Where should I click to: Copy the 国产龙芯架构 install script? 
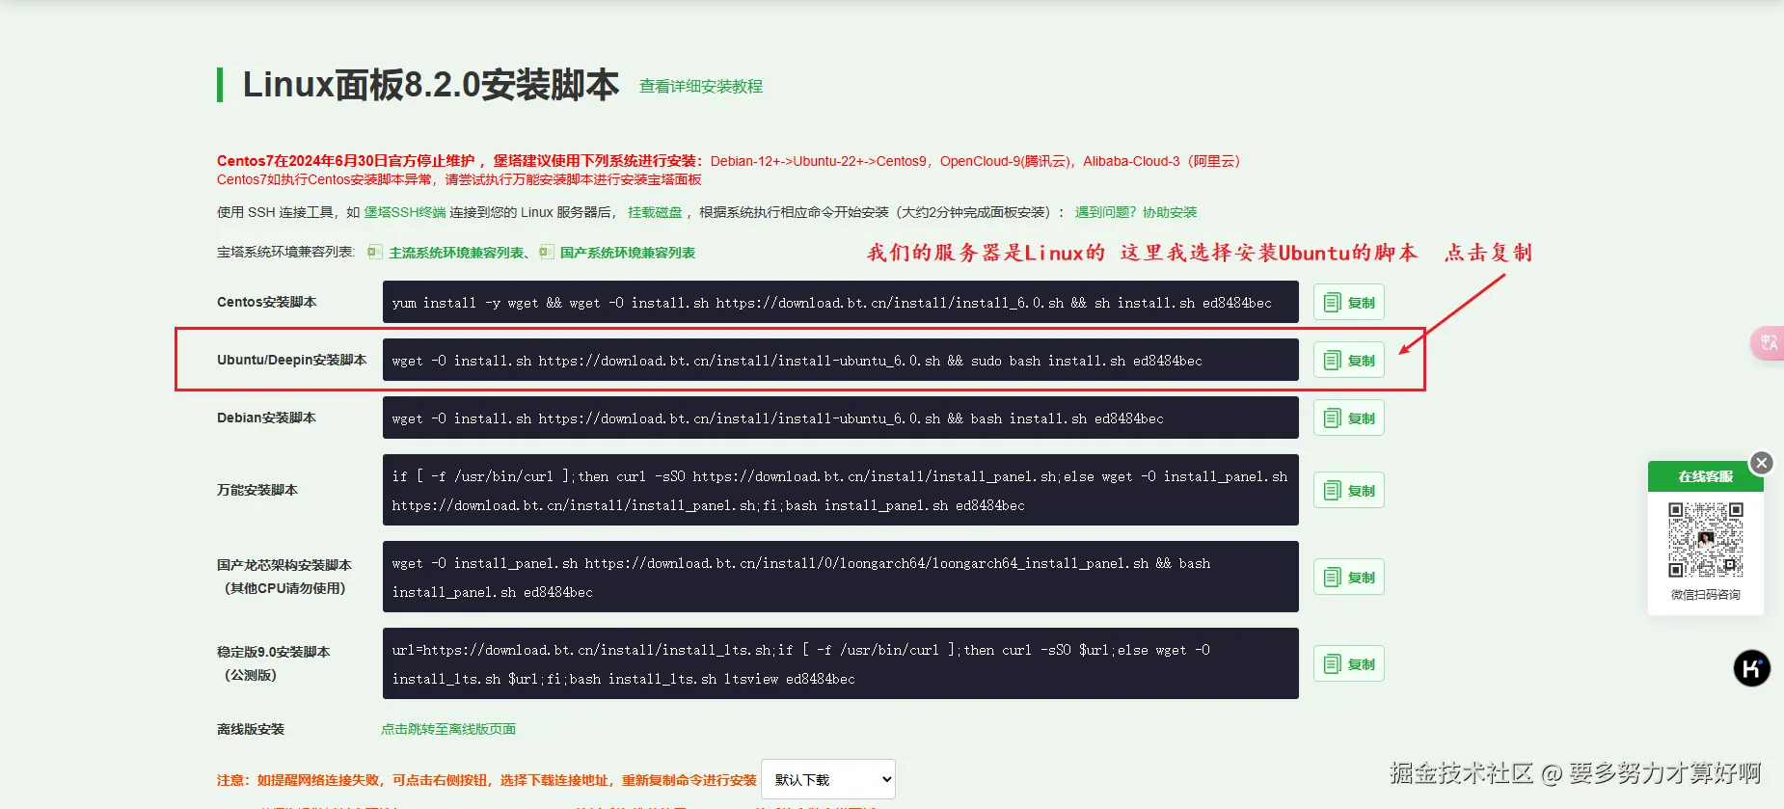tap(1348, 578)
